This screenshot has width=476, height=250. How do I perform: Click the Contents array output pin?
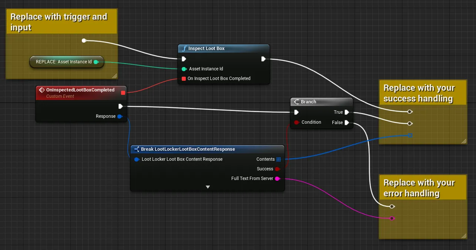click(279, 159)
